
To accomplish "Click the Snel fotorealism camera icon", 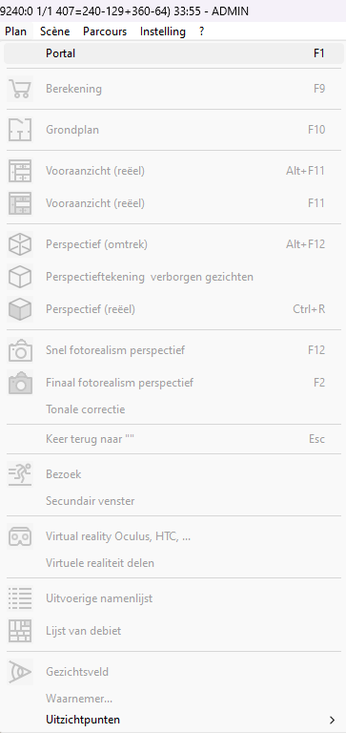I will pyautogui.click(x=20, y=350).
